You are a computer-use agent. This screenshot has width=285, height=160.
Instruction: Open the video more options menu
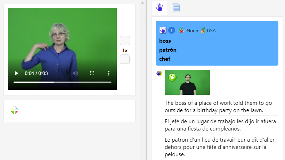click(x=109, y=73)
